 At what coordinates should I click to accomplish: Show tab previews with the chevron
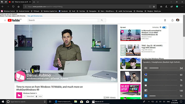coord(38,2)
